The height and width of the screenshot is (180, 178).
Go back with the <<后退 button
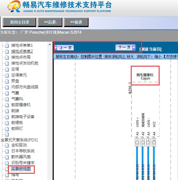click(x=50, y=22)
